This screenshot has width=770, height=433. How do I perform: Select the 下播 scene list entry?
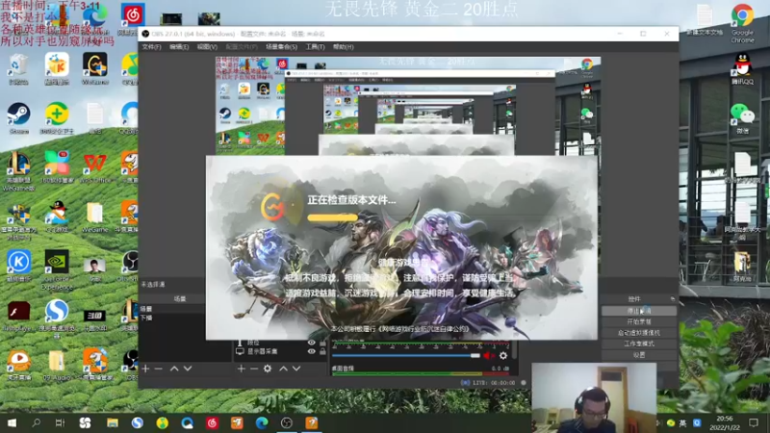(x=172, y=318)
